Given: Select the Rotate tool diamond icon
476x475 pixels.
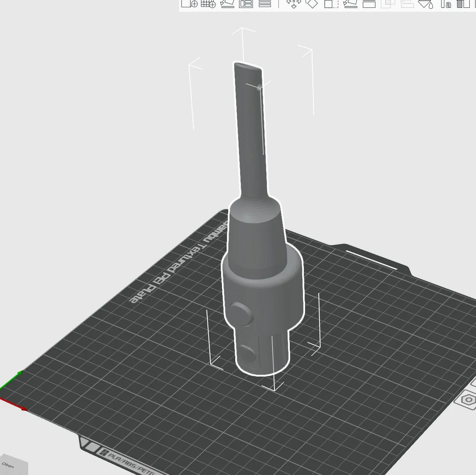Looking at the screenshot, I should point(312,4).
